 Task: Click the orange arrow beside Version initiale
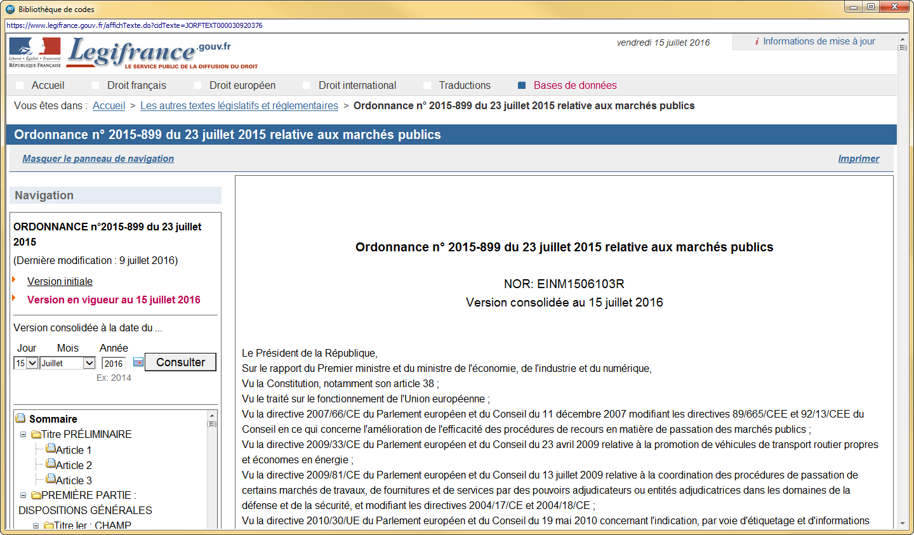pos(14,279)
